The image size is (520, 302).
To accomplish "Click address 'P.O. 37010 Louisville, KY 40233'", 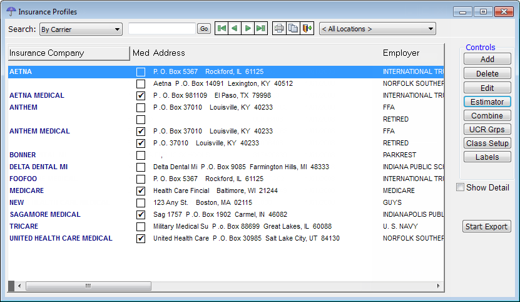I will click(x=206, y=143).
